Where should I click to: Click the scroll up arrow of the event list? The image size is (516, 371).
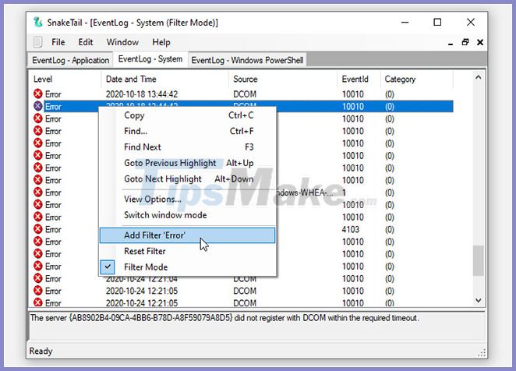point(478,77)
